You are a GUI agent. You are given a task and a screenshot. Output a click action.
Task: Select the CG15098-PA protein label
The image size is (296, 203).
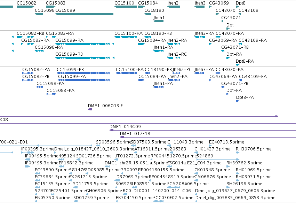50,84
